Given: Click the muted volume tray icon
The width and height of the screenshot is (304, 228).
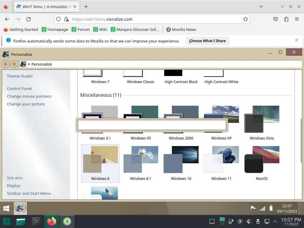Looking at the screenshot, I should (x=249, y=221).
